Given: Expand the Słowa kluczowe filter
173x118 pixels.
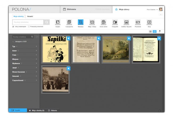Looking at the screenshot, I should [24, 72].
